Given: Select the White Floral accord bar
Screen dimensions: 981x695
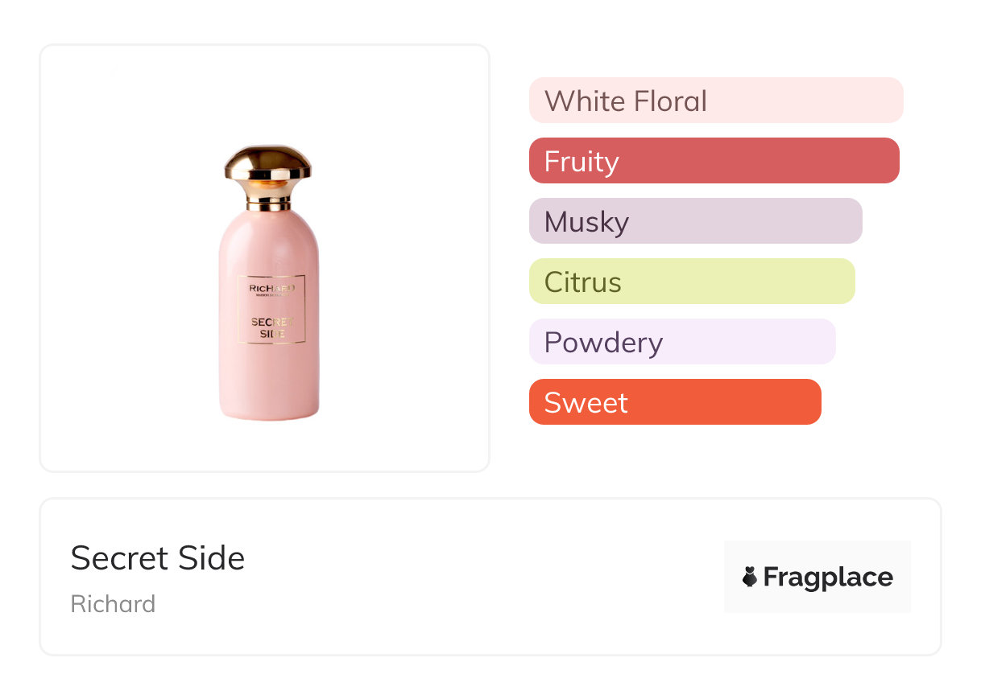Looking at the screenshot, I should [x=715, y=101].
